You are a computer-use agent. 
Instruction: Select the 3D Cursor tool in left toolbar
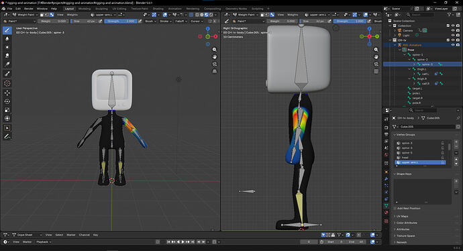(7, 84)
